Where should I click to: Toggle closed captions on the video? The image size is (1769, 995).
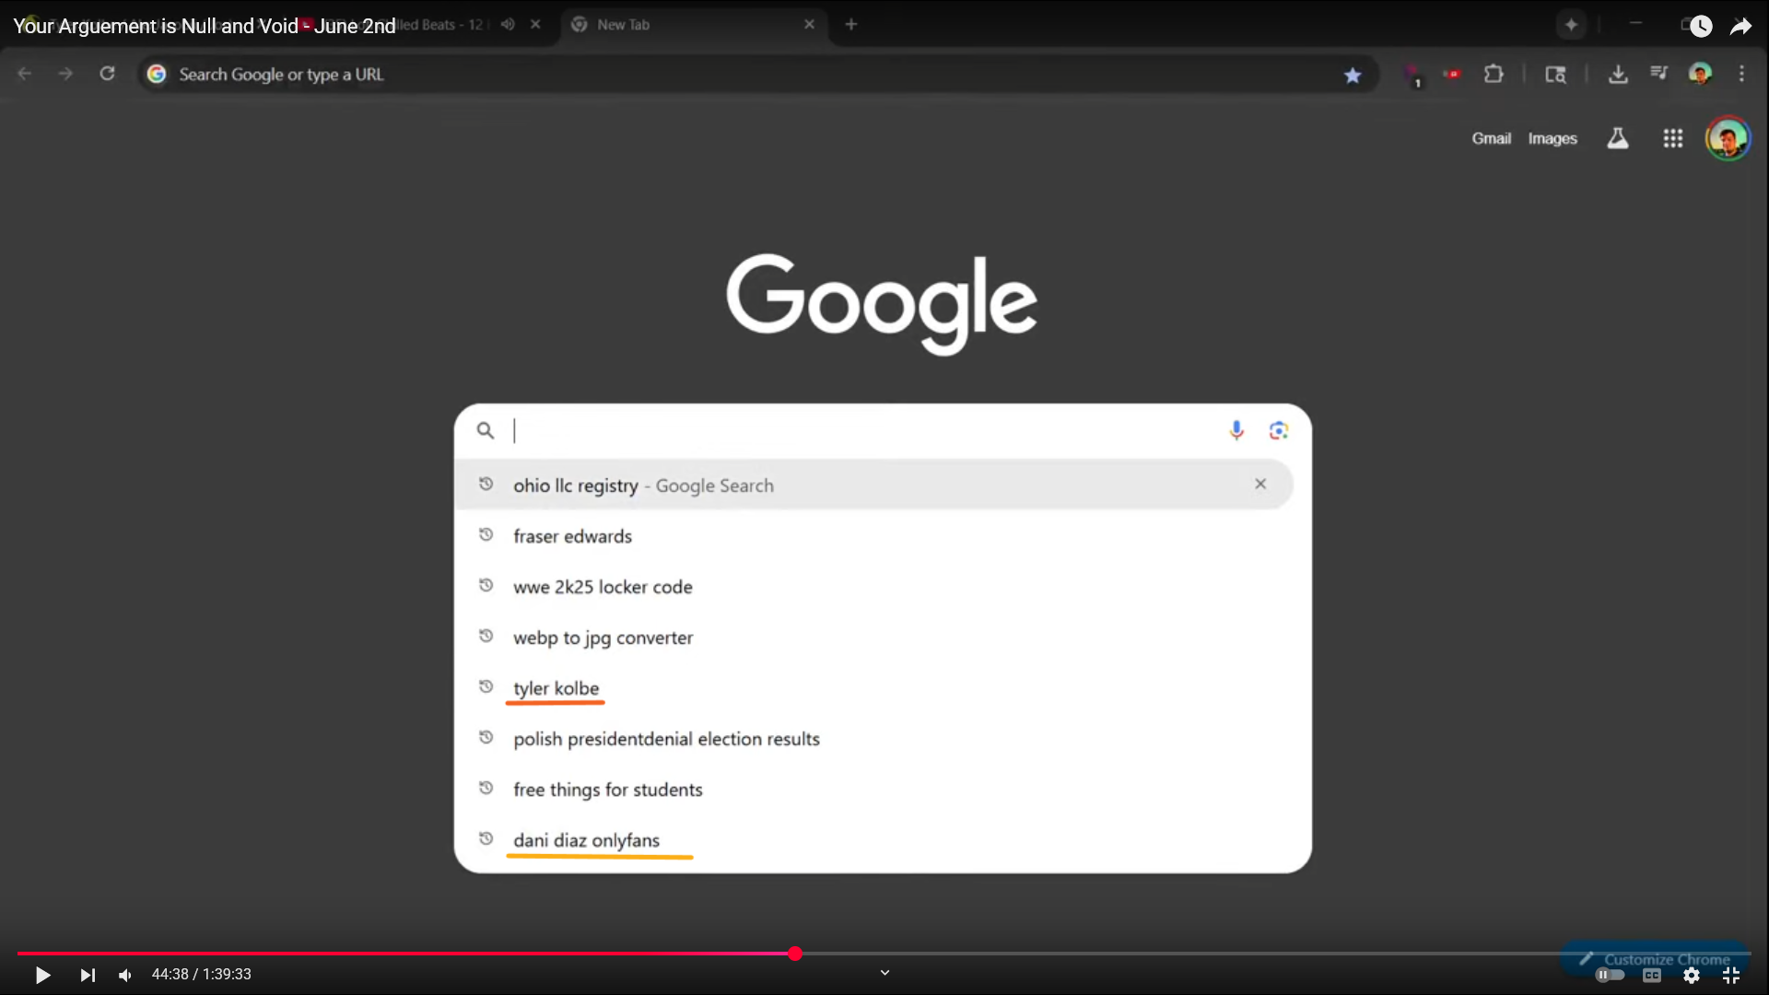click(1652, 975)
